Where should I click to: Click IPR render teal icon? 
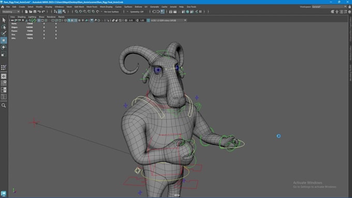pos(188,12)
